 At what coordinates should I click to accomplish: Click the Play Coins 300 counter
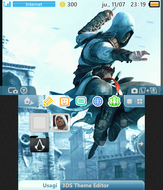click(x=68, y=4)
